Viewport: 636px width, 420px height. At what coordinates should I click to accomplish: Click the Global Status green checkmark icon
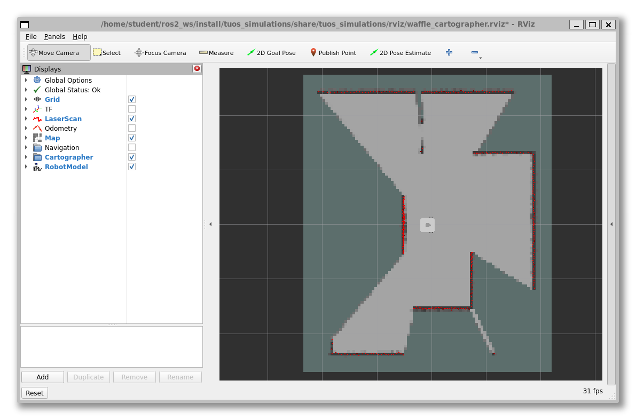tap(37, 90)
